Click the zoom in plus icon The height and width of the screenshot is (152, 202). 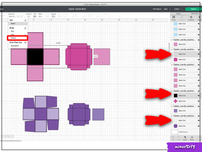12,136
